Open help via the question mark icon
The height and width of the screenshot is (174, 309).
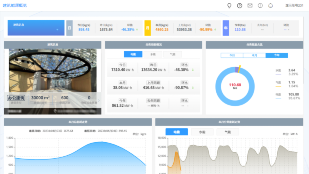[240, 6]
